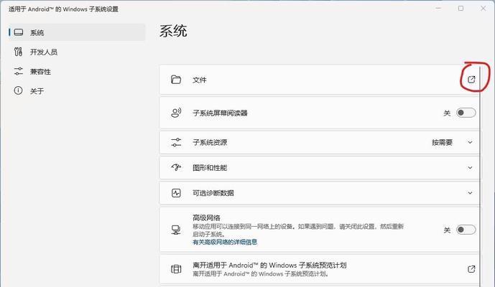The width and height of the screenshot is (495, 287).
Task: Toggle the 高级网络 switch
Action: point(466,230)
